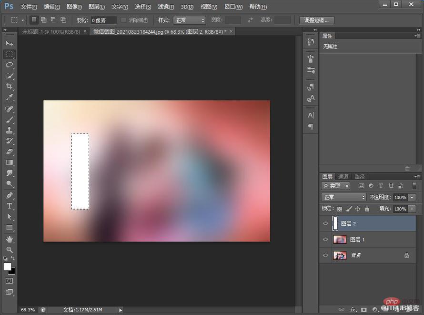Image resolution: width=424 pixels, height=315 pixels.
Task: Select the Eyedropper tool
Action: pyautogui.click(x=10, y=97)
